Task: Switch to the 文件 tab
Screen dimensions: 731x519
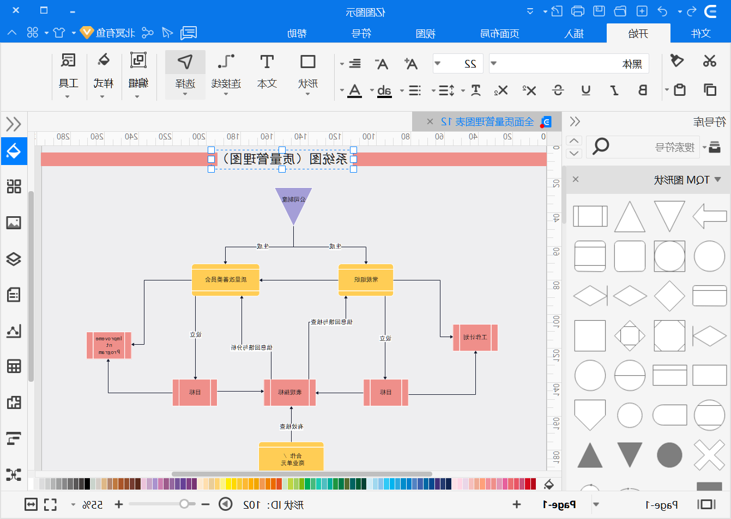Action: click(x=700, y=33)
